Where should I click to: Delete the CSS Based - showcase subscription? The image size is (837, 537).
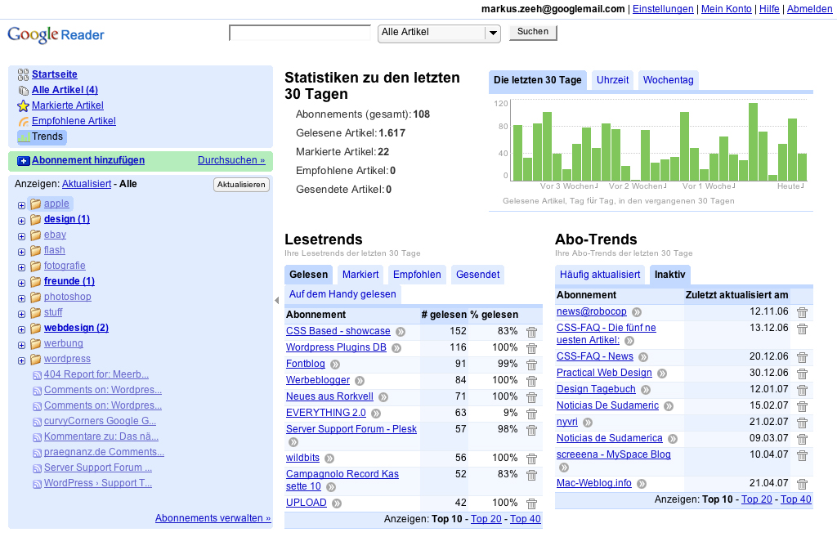[531, 332]
